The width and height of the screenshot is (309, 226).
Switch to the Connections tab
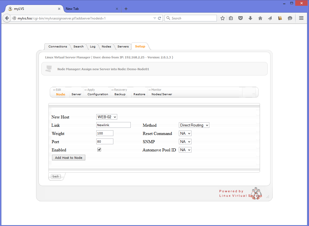click(x=58, y=47)
